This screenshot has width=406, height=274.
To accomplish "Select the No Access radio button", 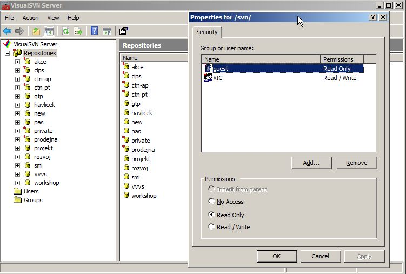I will click(211, 201).
